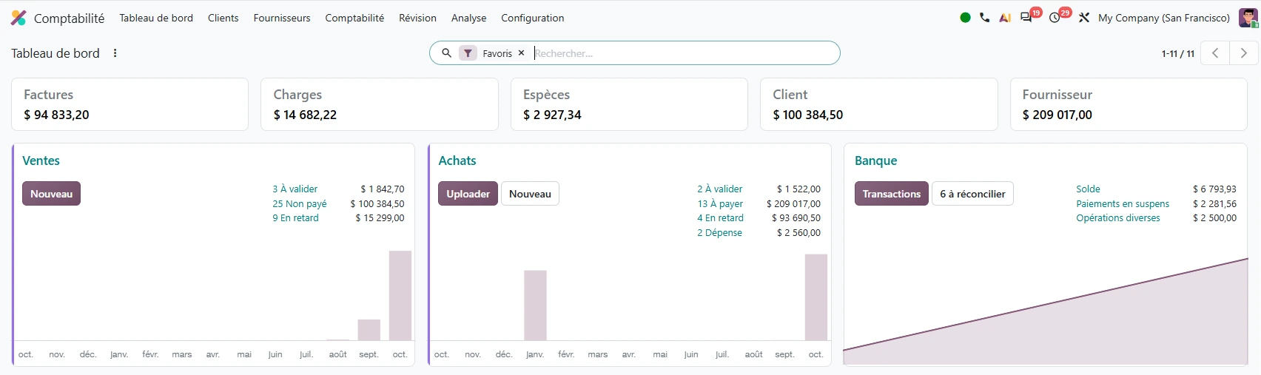Open the three-dot menu beside Tableau de bord
The width and height of the screenshot is (1261, 375).
115,53
